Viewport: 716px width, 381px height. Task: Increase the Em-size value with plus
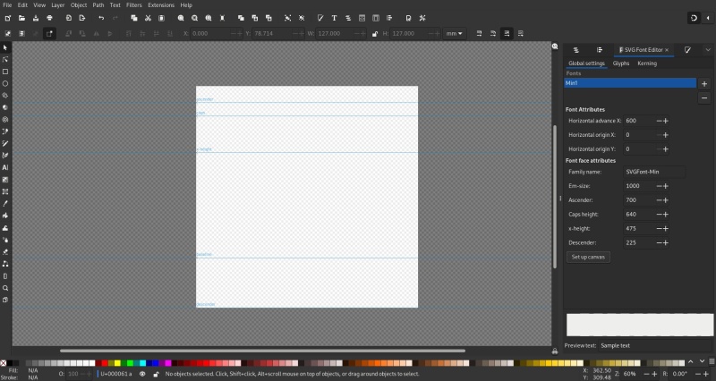(x=666, y=186)
